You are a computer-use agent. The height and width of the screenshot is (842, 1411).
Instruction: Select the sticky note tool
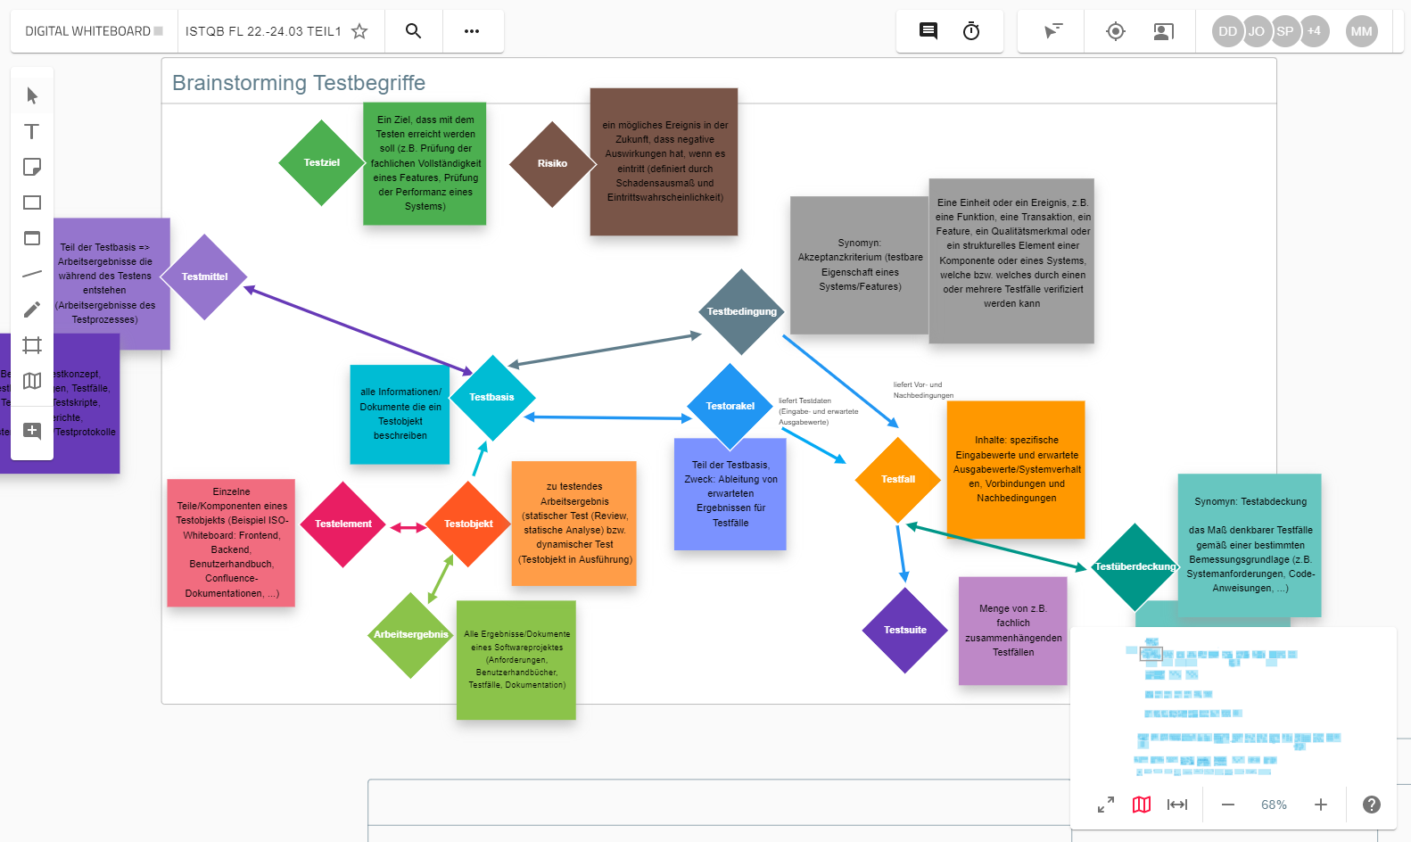(32, 167)
